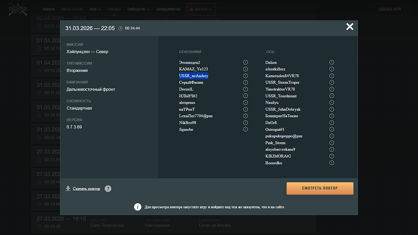Expand the Сообщество dropdown menu
Viewport: 418px width, 235px height.
(140, 9)
